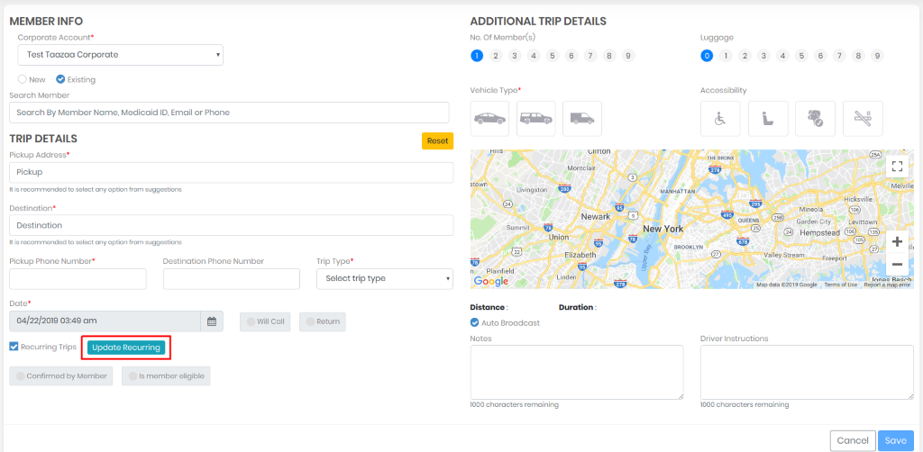
Task: Zoom out on the map
Action: click(x=897, y=265)
